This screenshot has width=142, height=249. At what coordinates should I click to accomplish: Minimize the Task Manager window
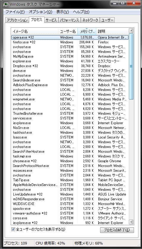click(115, 3)
